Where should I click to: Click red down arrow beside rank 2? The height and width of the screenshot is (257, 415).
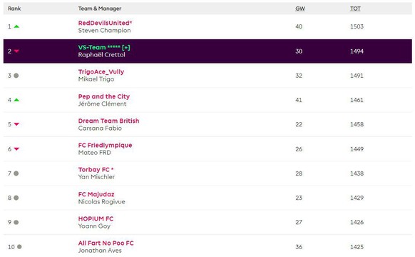pos(16,51)
